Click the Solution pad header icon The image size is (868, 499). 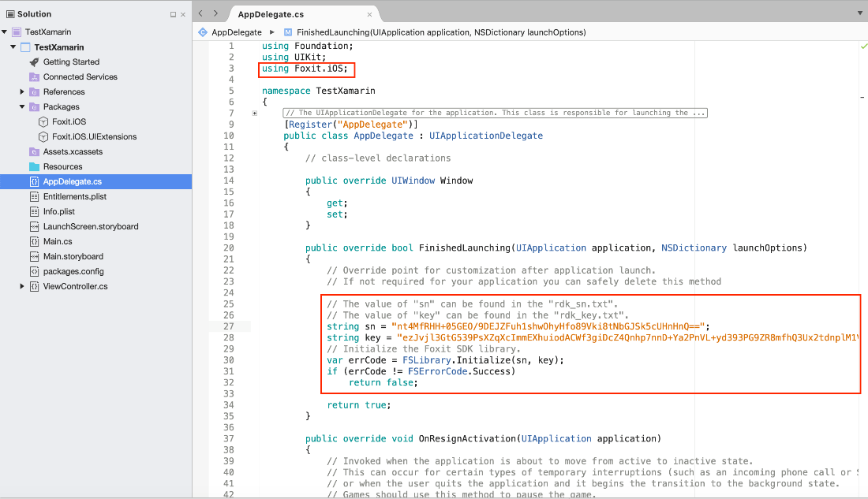pyautogui.click(x=10, y=14)
